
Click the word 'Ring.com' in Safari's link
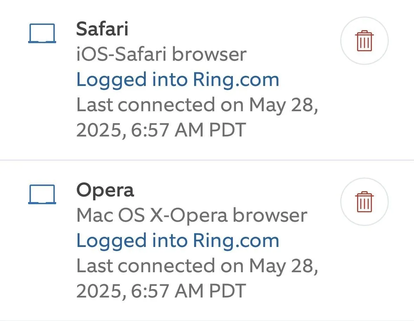[x=236, y=80]
